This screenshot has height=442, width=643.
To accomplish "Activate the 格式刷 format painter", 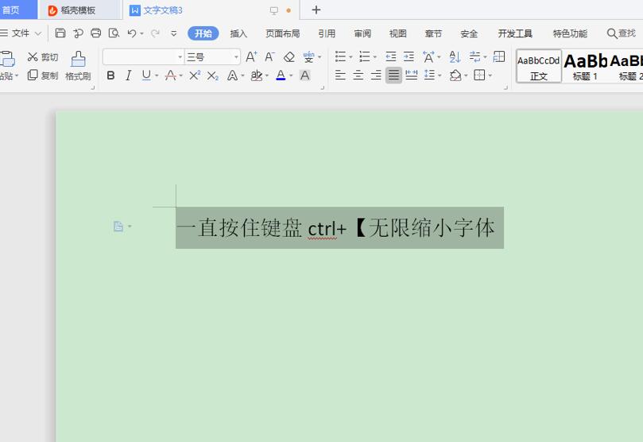I will [78, 66].
